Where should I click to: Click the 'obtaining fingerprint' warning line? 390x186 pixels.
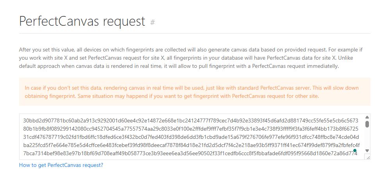[x=171, y=96]
